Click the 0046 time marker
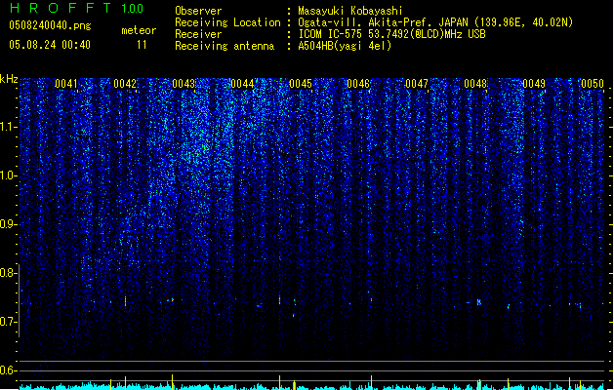Image resolution: width=614 pixels, height=390 pixels. pyautogui.click(x=358, y=84)
